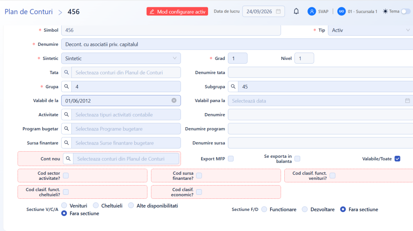
Task: Click the Simbol input field
Action: click(171, 30)
